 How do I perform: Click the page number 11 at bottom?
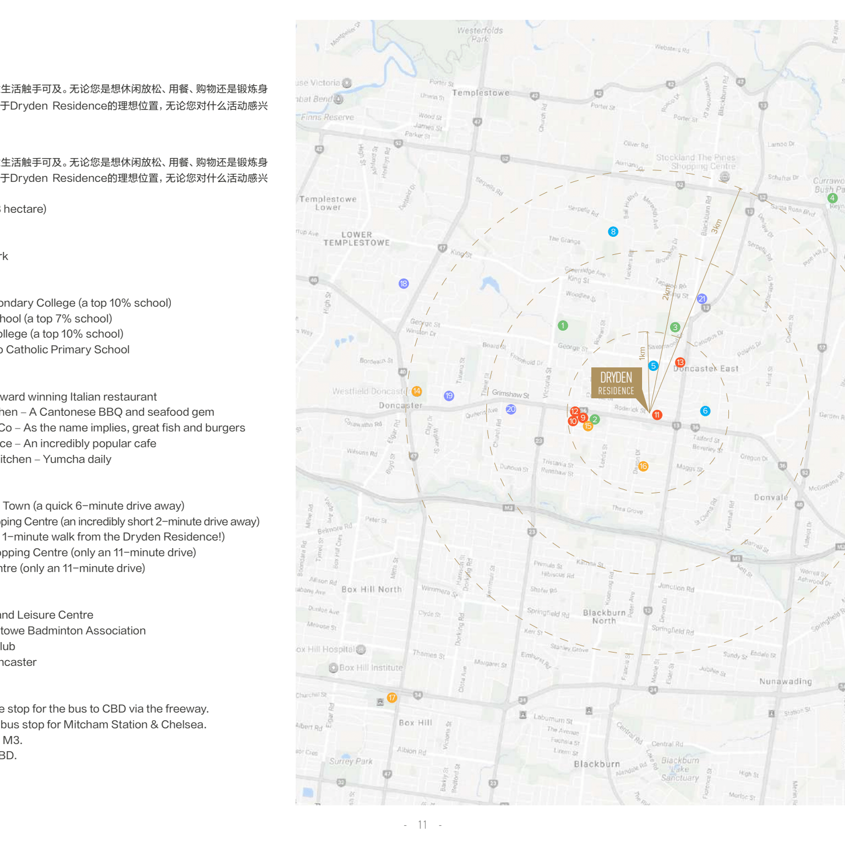(422, 825)
